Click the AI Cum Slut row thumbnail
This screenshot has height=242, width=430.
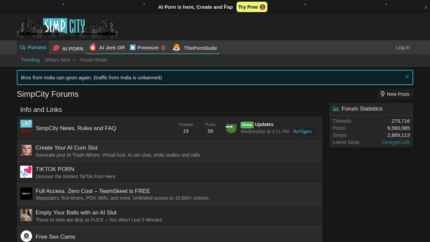click(26, 150)
